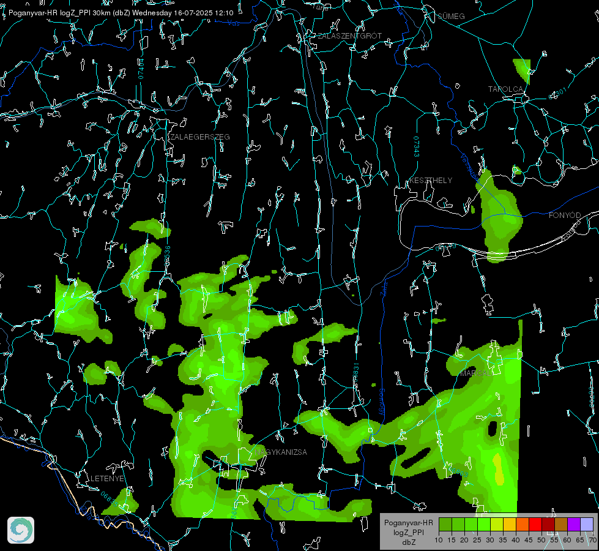The width and height of the screenshot is (599, 551).
Task: Click the ZALASZENTGRÓT town label
Action: pyautogui.click(x=349, y=36)
